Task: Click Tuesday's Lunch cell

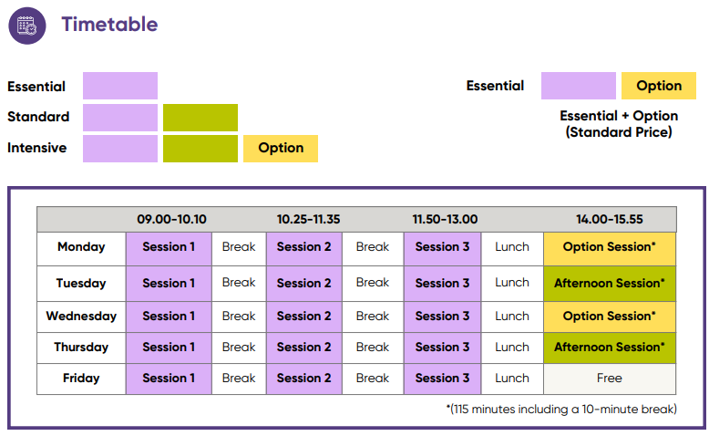Action: 512,283
